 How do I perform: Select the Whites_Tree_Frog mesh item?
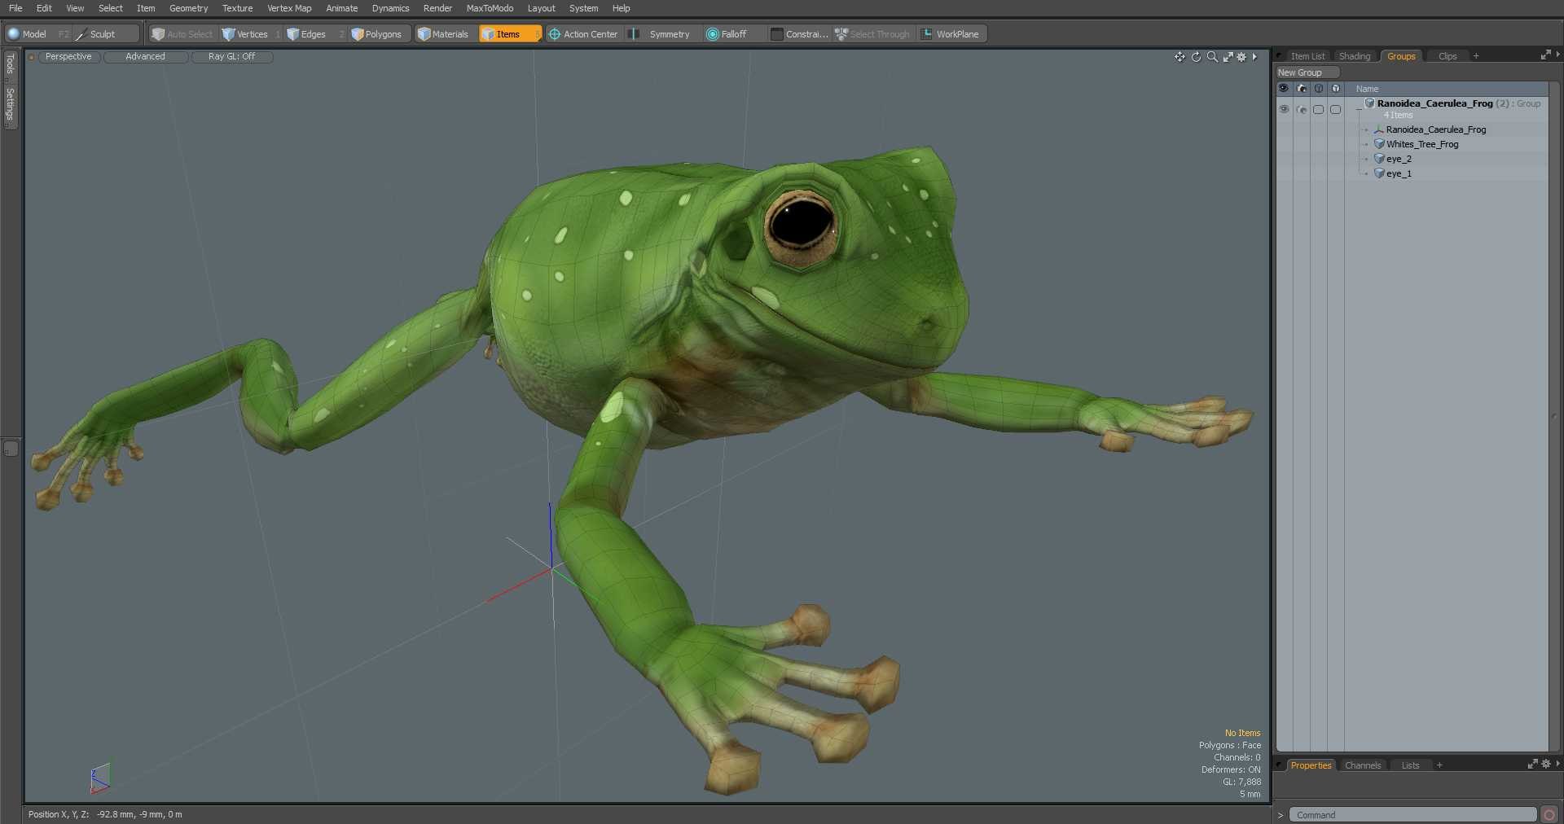[x=1422, y=144]
